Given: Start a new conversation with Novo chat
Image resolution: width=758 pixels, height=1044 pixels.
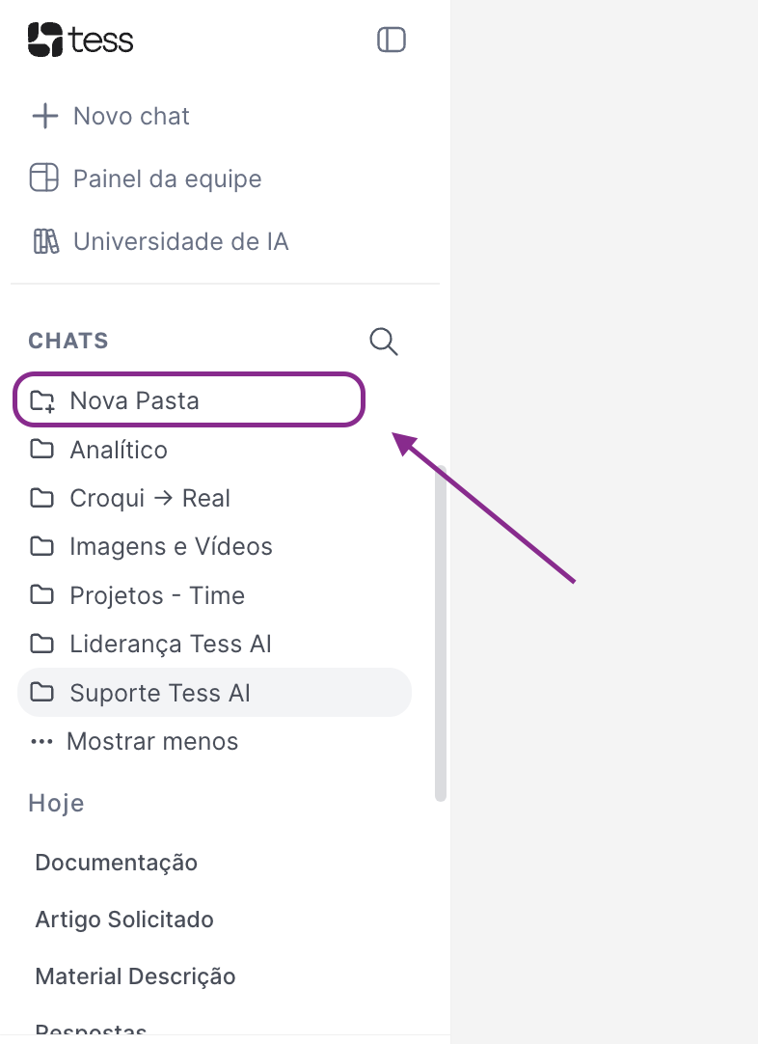Looking at the screenshot, I should [130, 115].
